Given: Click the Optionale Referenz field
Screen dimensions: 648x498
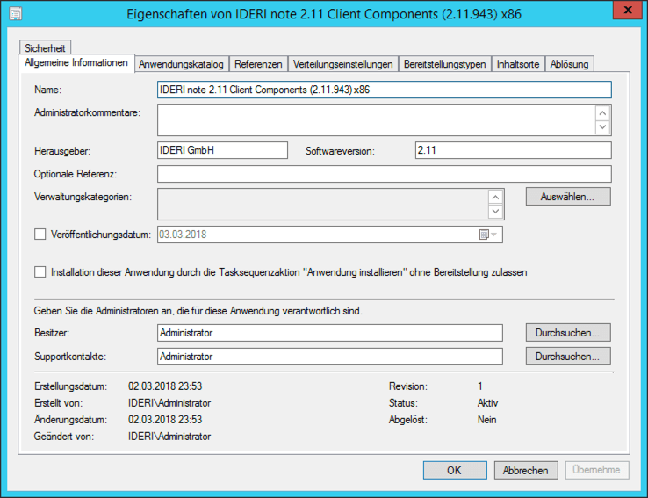Looking at the screenshot, I should tap(385, 174).
